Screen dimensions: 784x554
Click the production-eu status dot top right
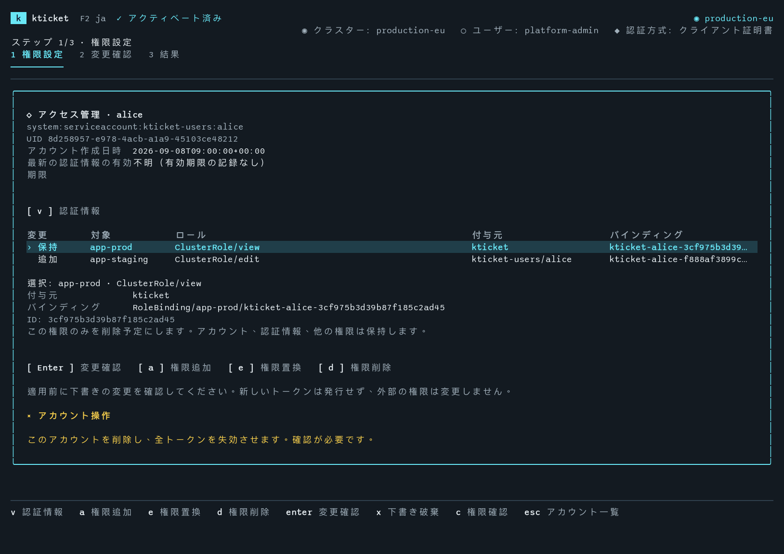[x=696, y=19]
